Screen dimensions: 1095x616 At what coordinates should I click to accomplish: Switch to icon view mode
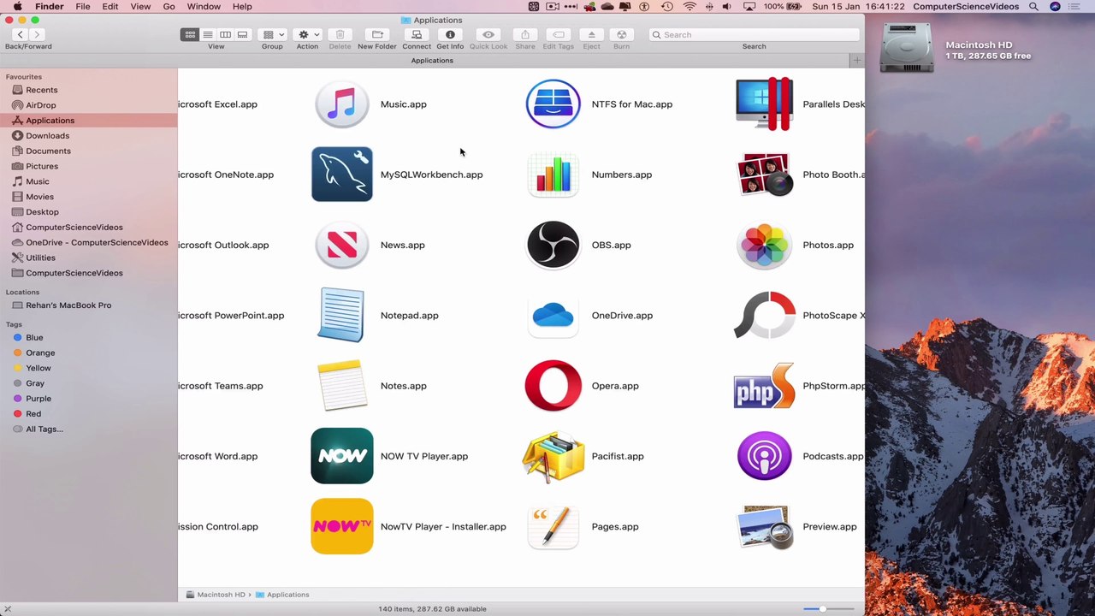pos(190,34)
